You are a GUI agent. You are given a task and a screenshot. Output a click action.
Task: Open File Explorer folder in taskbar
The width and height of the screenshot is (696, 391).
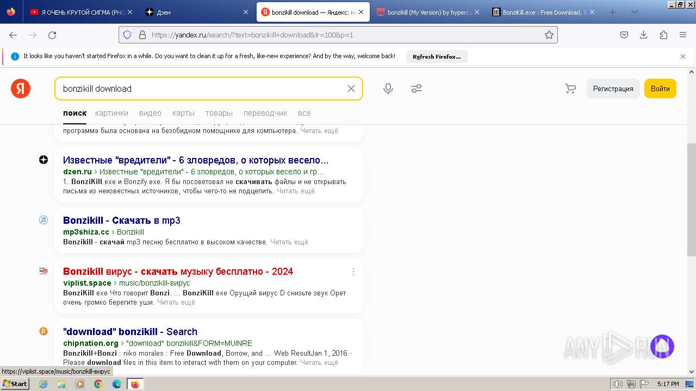coord(61,384)
